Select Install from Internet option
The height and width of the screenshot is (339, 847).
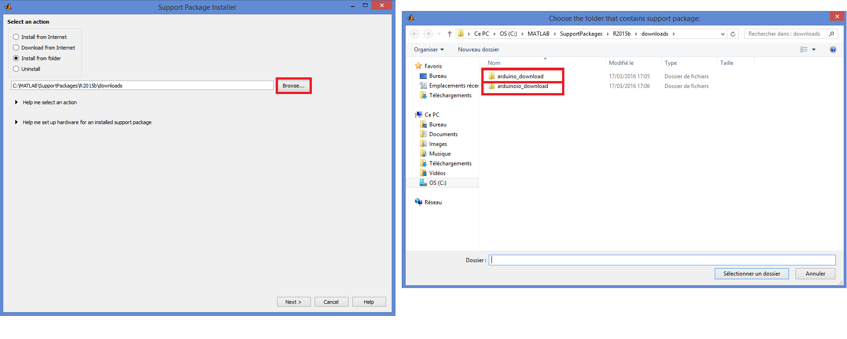point(16,37)
